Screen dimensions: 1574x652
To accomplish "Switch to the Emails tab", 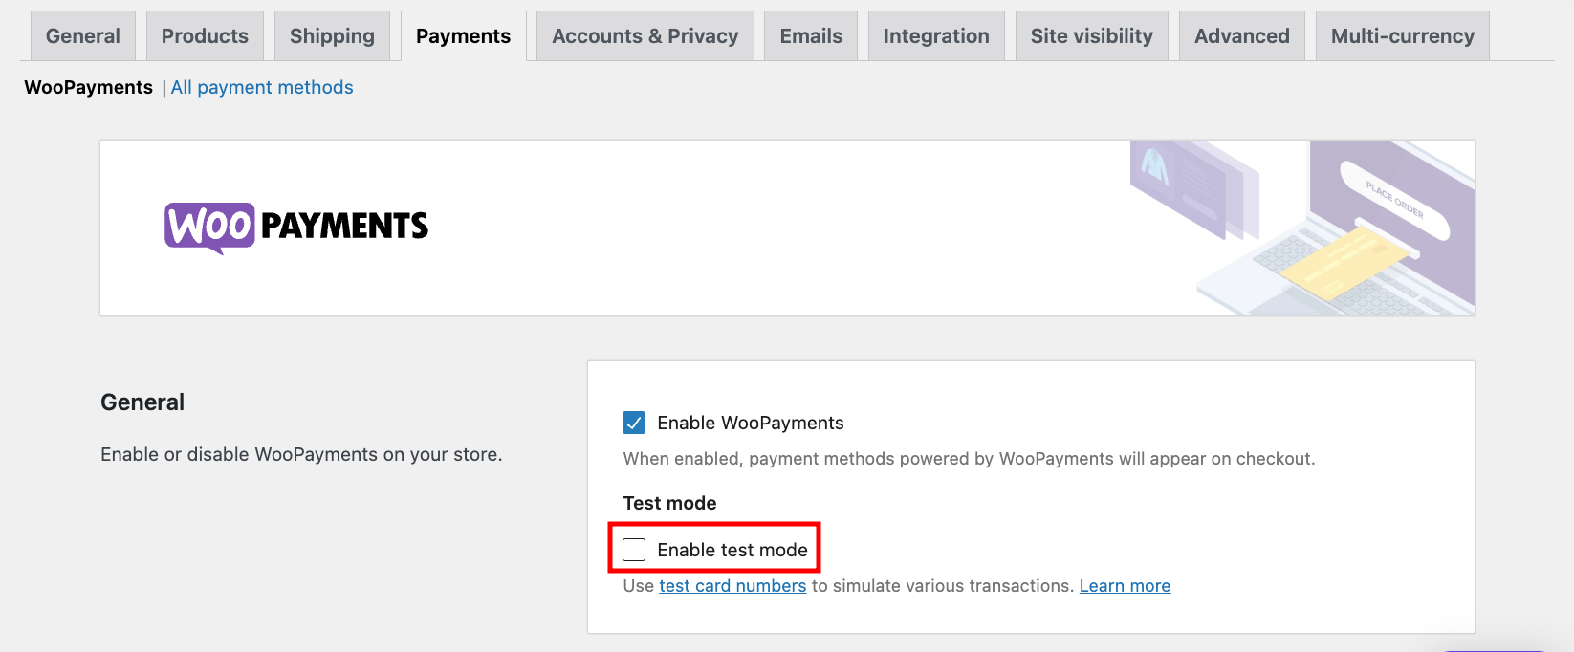I will pos(811,36).
